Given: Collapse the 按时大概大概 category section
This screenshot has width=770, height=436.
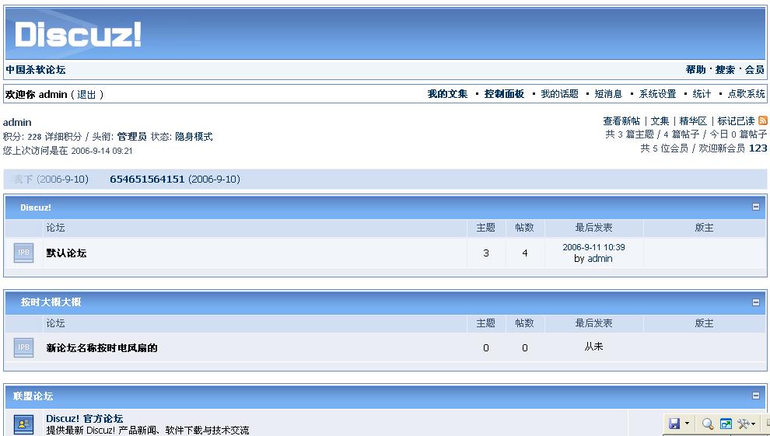Looking at the screenshot, I should (756, 302).
